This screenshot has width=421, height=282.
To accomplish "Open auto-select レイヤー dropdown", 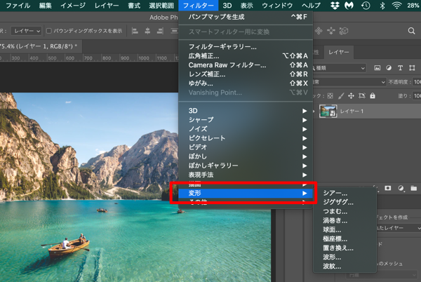I will (x=26, y=31).
